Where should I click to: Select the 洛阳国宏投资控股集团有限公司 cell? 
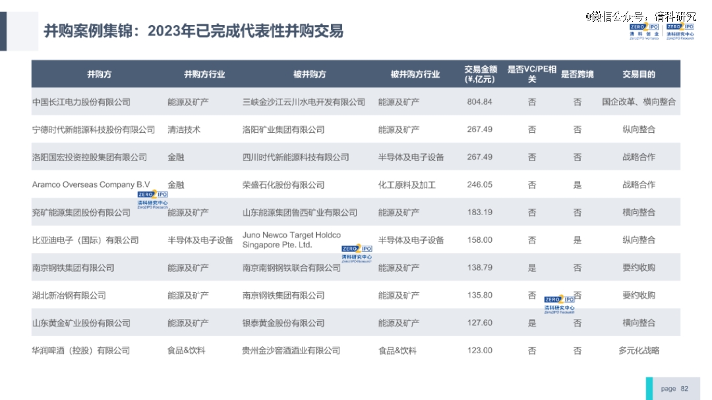click(90, 157)
